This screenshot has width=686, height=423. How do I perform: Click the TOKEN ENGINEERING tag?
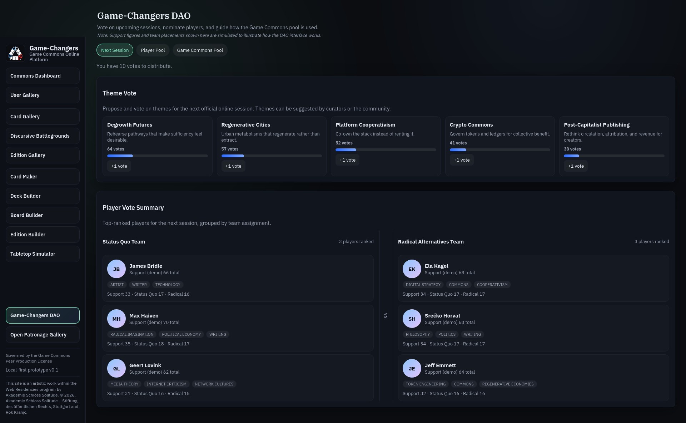pos(426,384)
